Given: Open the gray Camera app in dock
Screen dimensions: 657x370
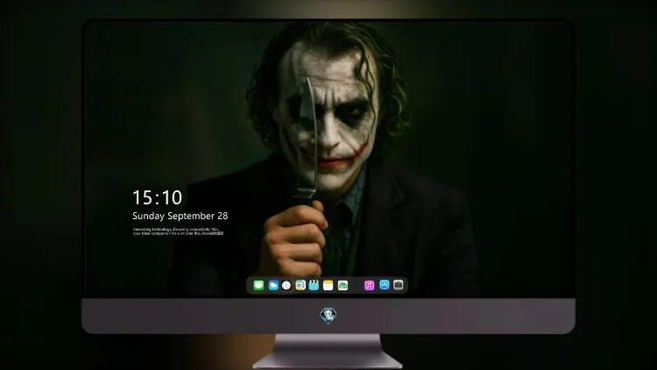Looking at the screenshot, I should 399,285.
